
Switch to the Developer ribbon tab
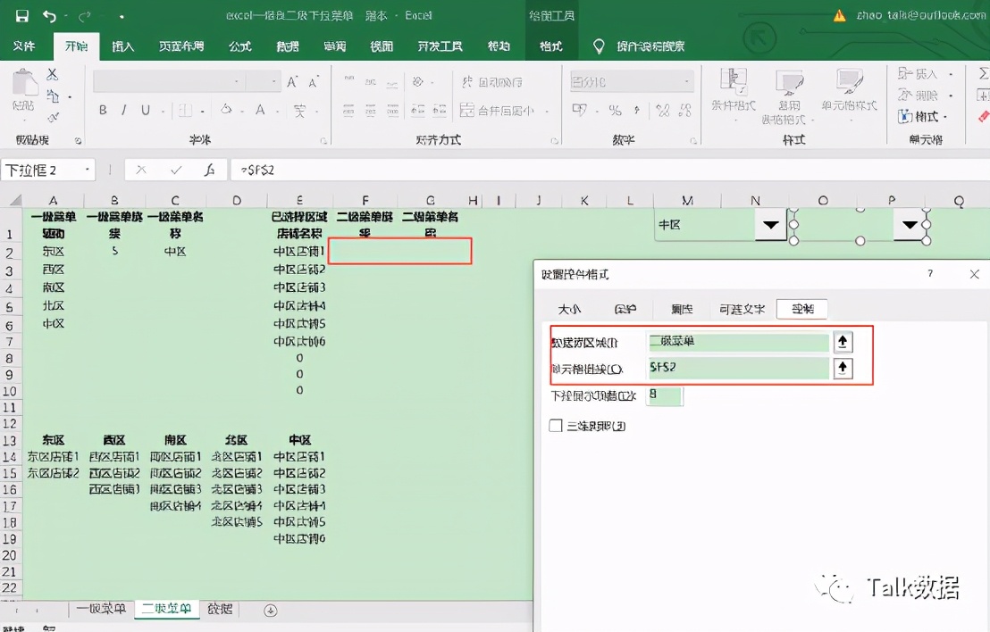coord(440,46)
